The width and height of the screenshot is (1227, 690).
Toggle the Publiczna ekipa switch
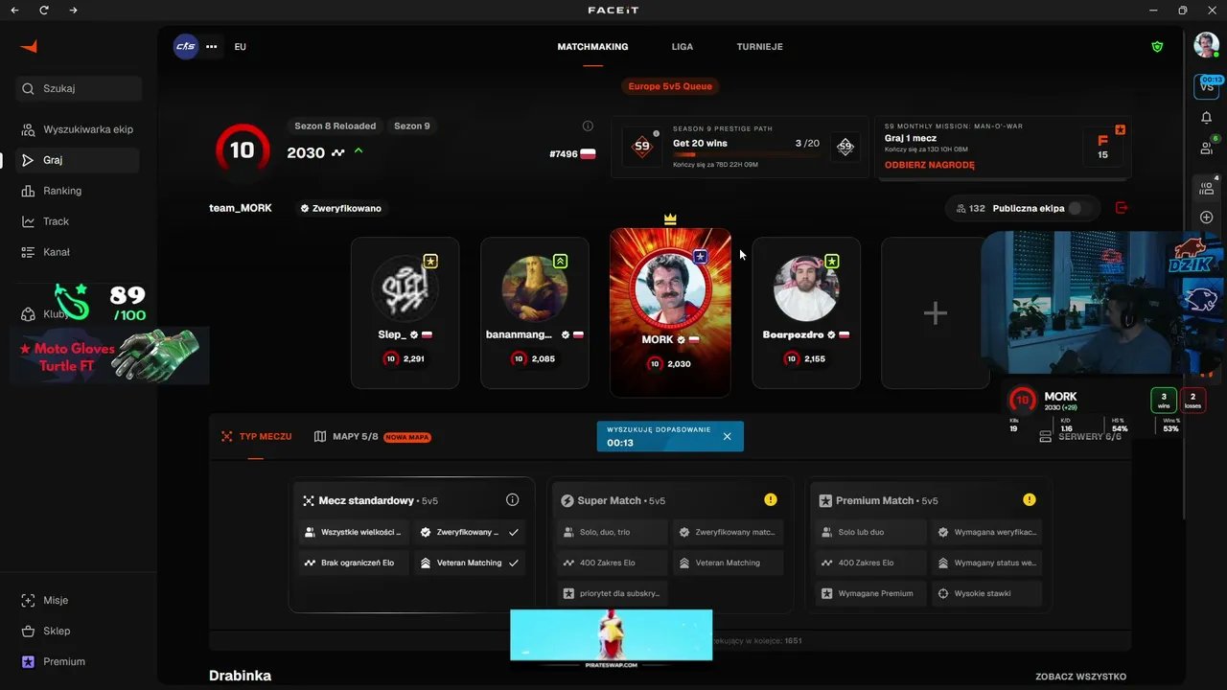point(1080,208)
